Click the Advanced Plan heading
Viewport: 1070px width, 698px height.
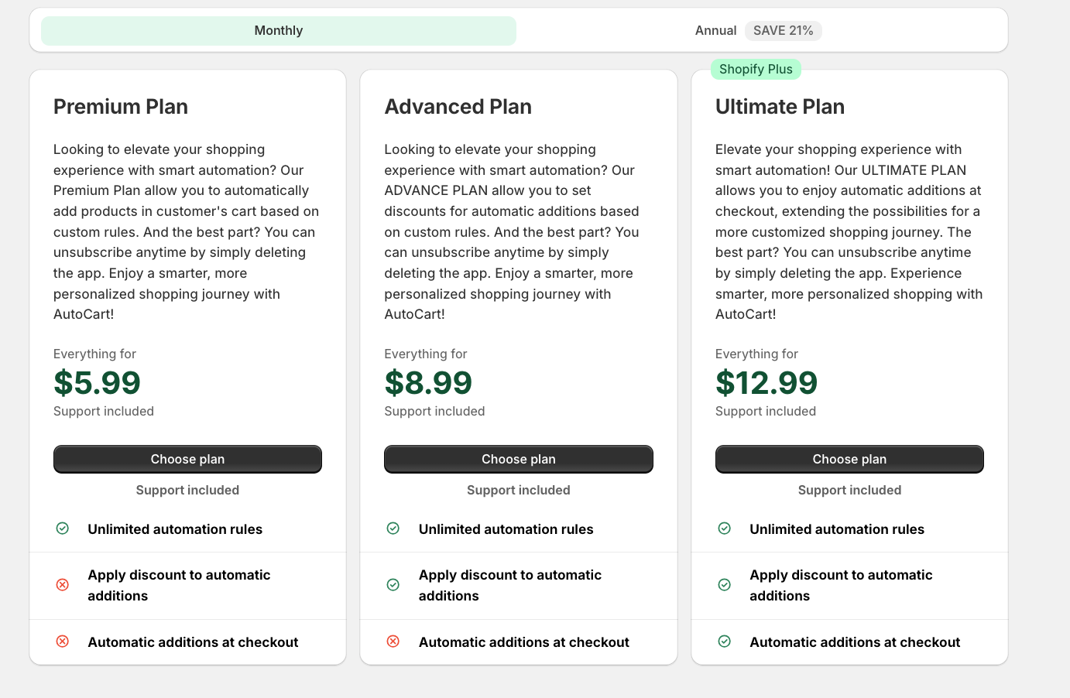click(458, 107)
